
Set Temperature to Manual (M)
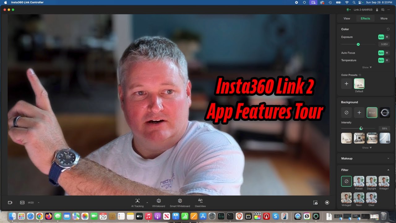click(x=387, y=60)
